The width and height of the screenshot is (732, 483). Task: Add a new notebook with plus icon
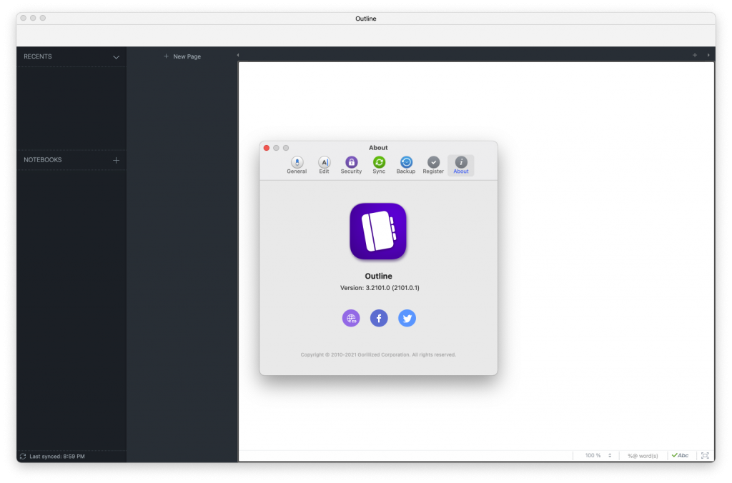[116, 160]
